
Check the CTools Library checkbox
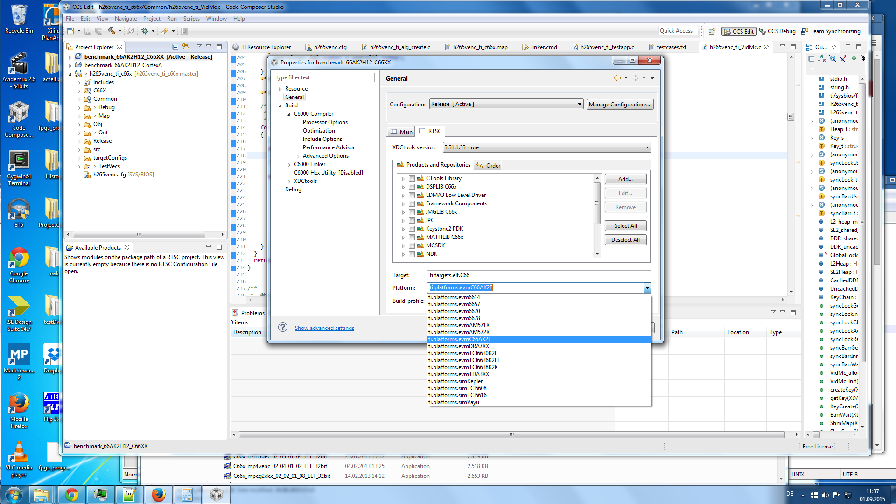click(412, 178)
